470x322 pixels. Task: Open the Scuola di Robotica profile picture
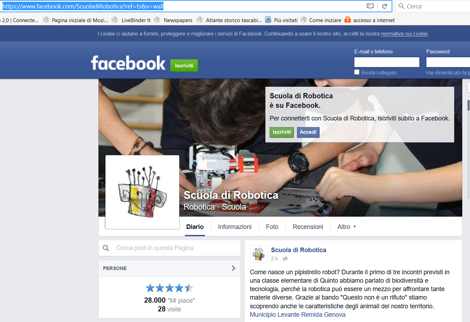pyautogui.click(x=142, y=192)
